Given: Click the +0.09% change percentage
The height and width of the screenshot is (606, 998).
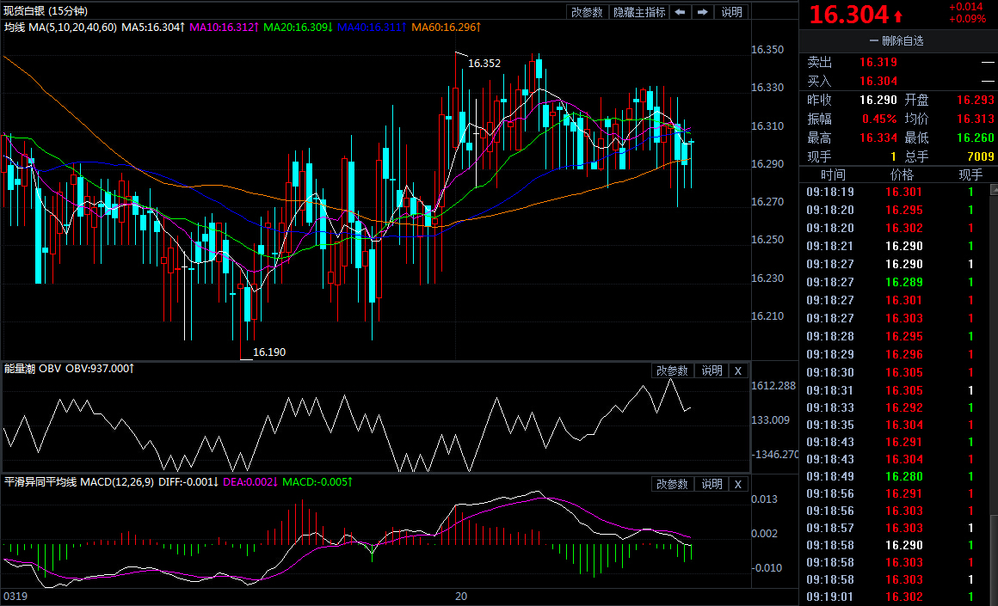Looking at the screenshot, I should [967, 19].
